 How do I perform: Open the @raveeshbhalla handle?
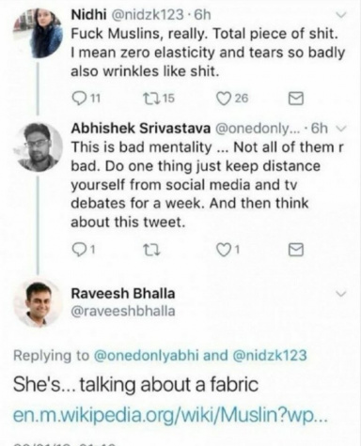pyautogui.click(x=123, y=311)
